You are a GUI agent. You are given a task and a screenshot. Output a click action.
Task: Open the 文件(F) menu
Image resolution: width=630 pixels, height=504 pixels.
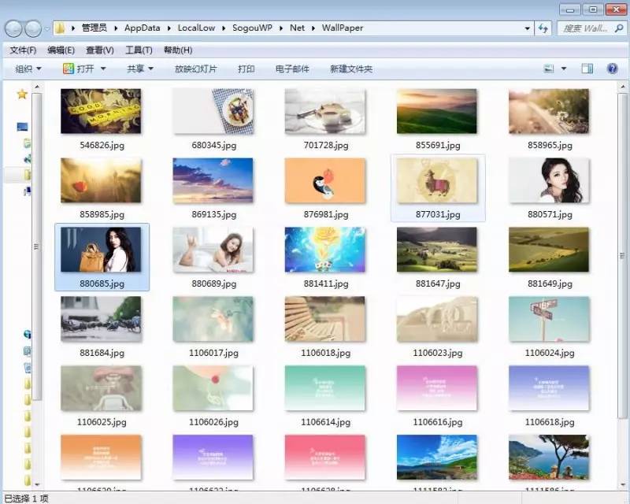(24, 50)
